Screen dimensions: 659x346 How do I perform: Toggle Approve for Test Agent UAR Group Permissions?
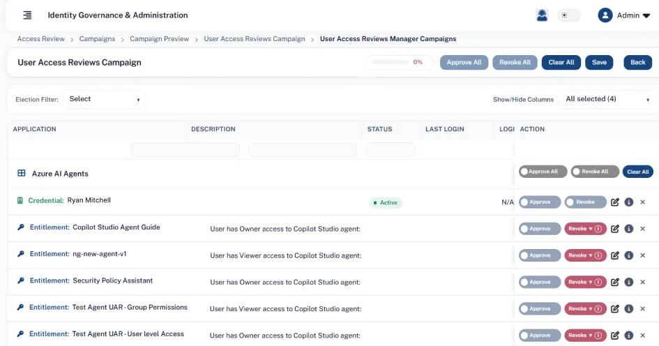tap(540, 308)
